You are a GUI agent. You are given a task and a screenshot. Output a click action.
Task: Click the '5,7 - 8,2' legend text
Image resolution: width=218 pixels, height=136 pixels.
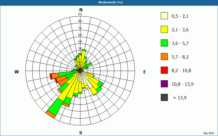180,57
